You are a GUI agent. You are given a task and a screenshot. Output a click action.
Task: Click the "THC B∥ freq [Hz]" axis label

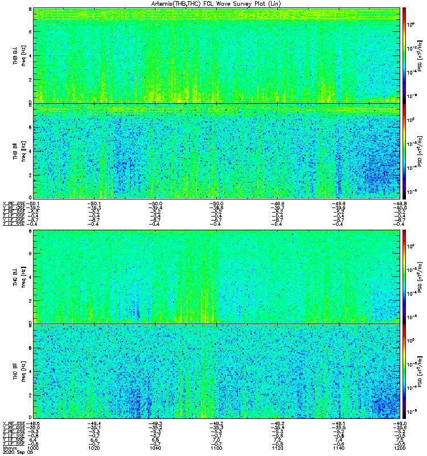click(x=19, y=372)
